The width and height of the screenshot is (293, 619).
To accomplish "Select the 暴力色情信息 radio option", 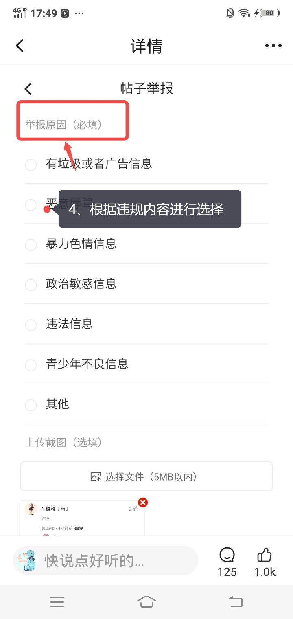I will tap(31, 245).
